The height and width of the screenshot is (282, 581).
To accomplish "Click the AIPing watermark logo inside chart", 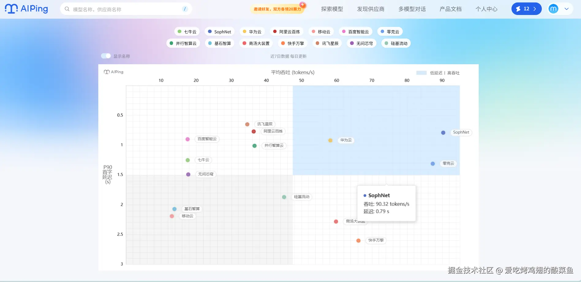I will 114,72.
